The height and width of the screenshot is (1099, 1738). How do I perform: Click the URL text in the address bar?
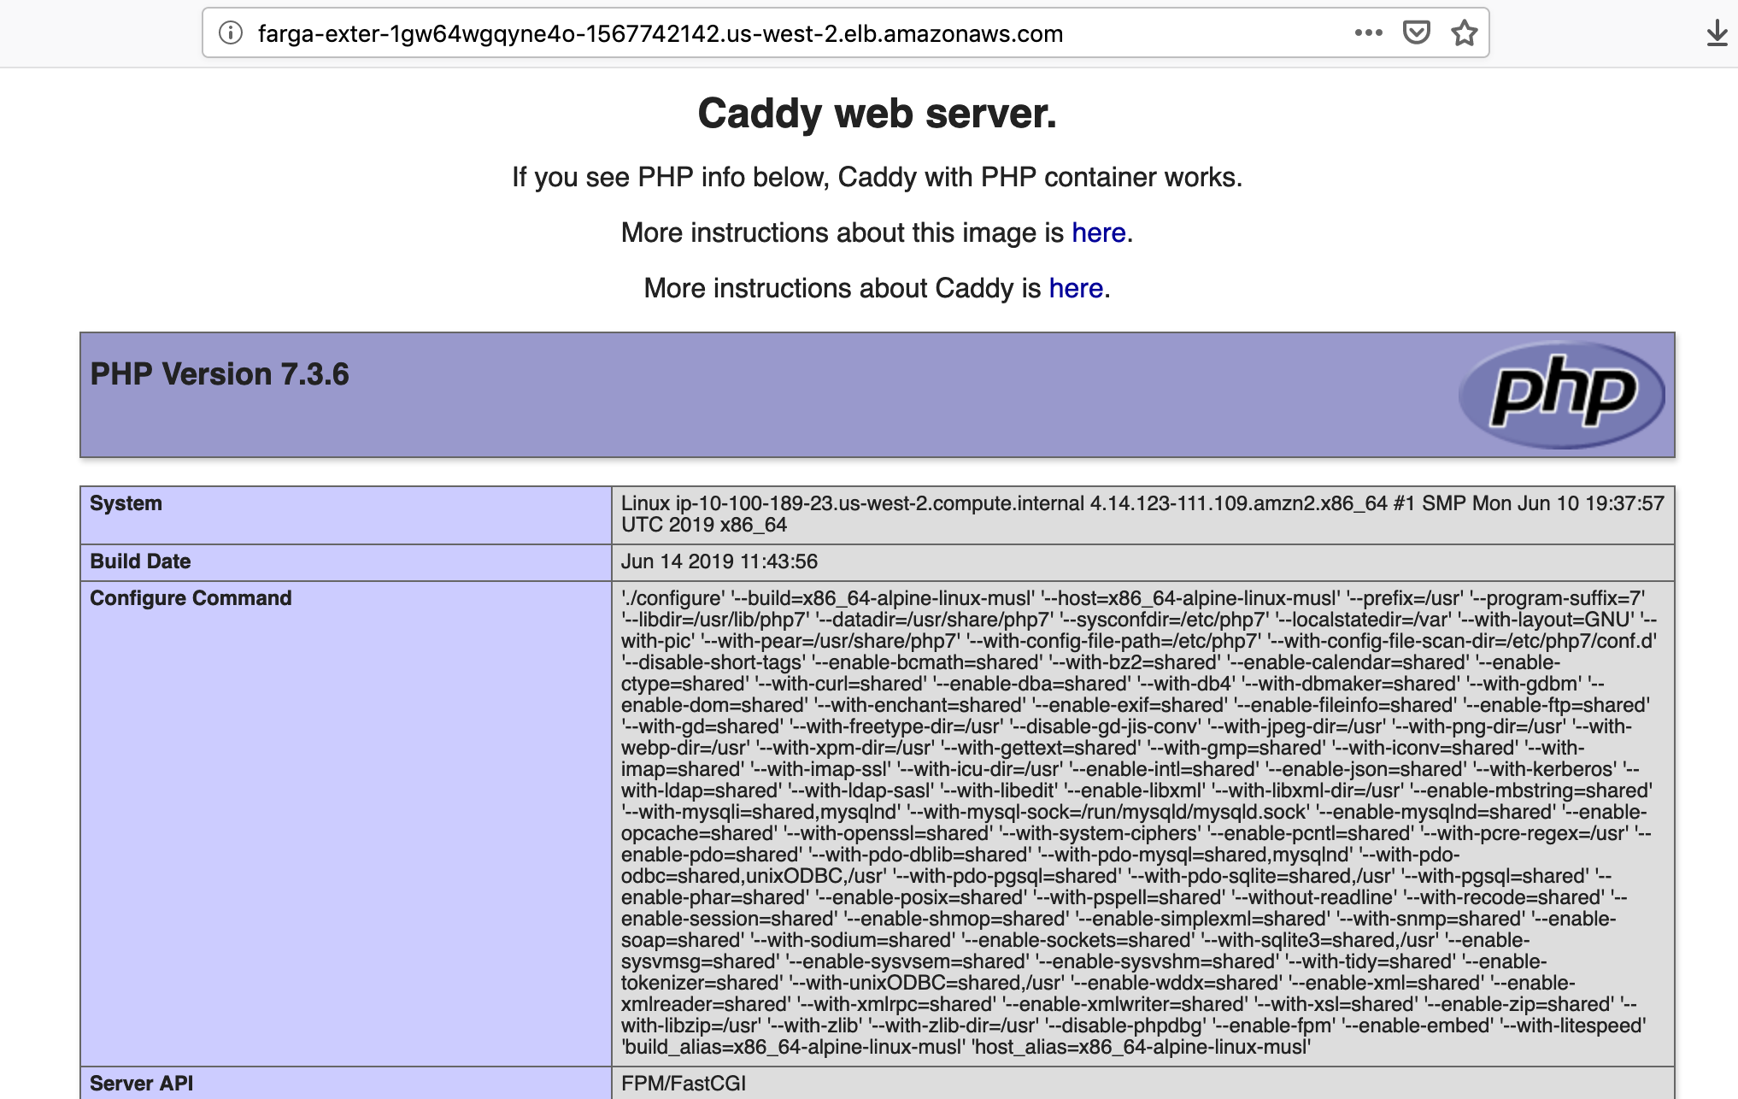point(660,34)
